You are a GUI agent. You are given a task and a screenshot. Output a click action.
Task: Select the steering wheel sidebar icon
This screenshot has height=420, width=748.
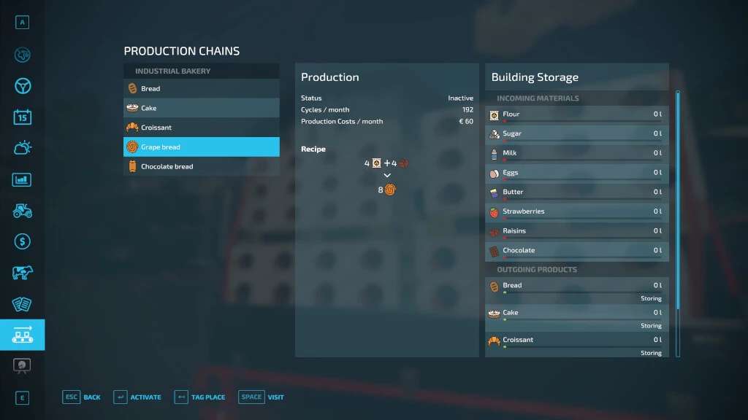tap(22, 86)
